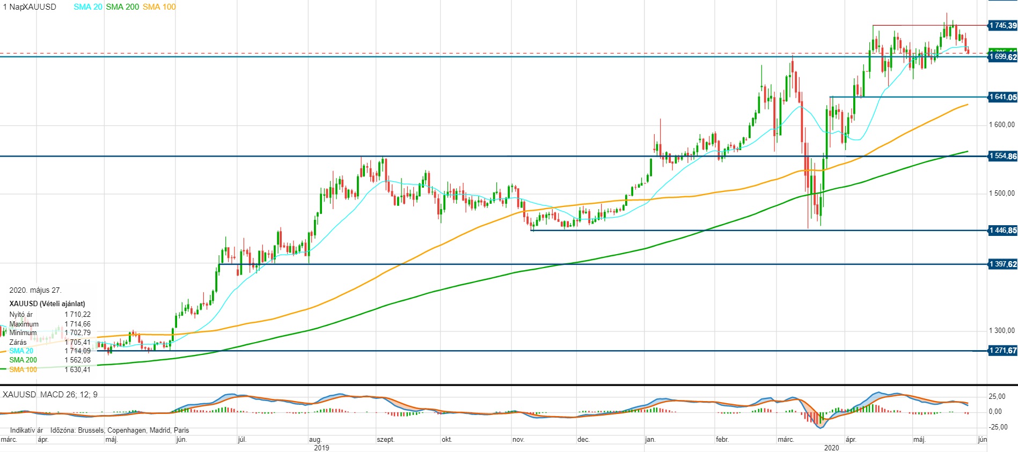Click the XAUUSD MACD 26; 12; 9 indicator label
This screenshot has height=452, width=1018.
coord(50,395)
